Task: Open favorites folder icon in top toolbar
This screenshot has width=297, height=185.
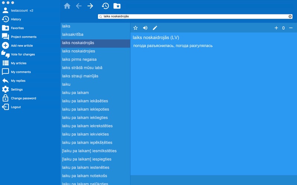Action: (x=117, y=6)
